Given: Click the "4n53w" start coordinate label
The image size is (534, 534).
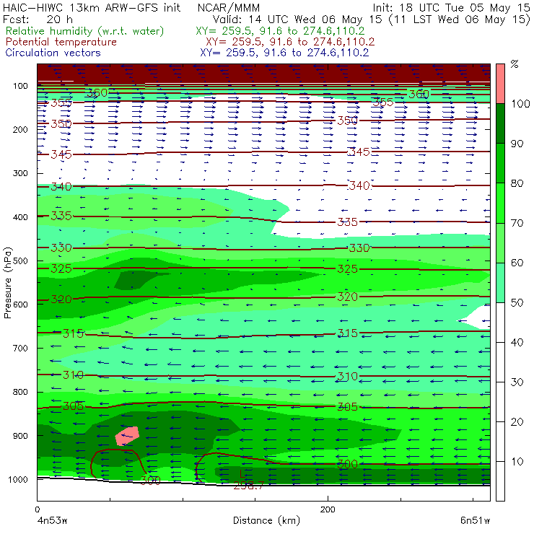Looking at the screenshot, I should [x=52, y=520].
